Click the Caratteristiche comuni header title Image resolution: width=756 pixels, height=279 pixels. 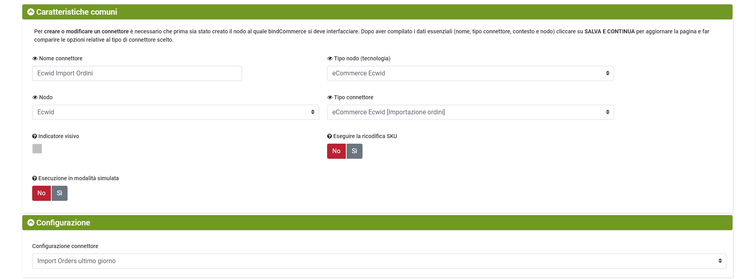click(x=77, y=12)
